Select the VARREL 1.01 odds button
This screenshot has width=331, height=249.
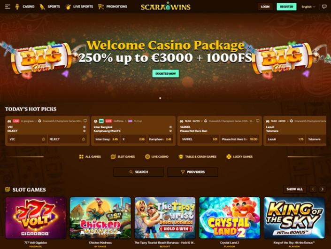point(199,139)
